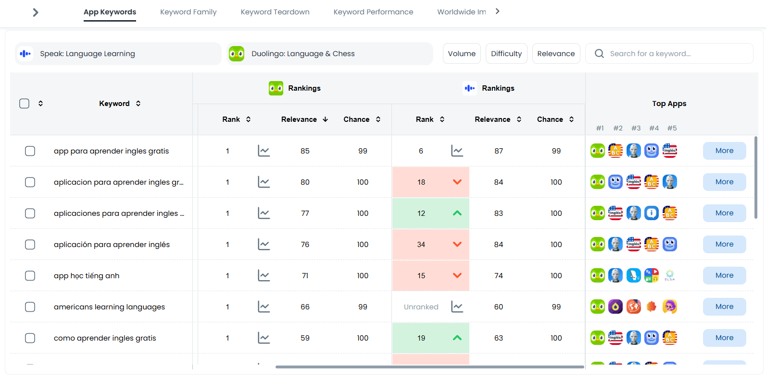Click the 'Unranked' rank cell
Image resolution: width=766 pixels, height=378 pixels.
coord(421,307)
